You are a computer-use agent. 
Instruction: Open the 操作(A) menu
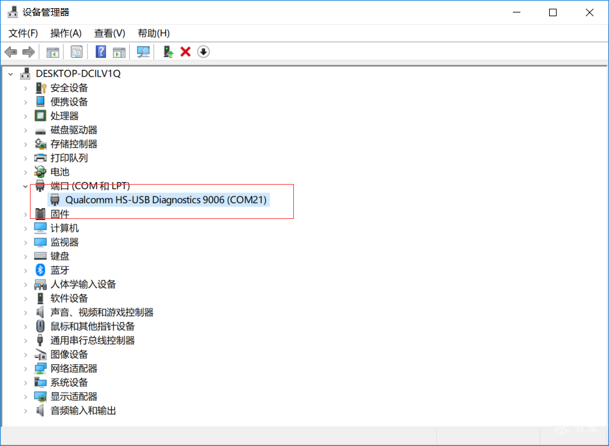[x=66, y=34]
